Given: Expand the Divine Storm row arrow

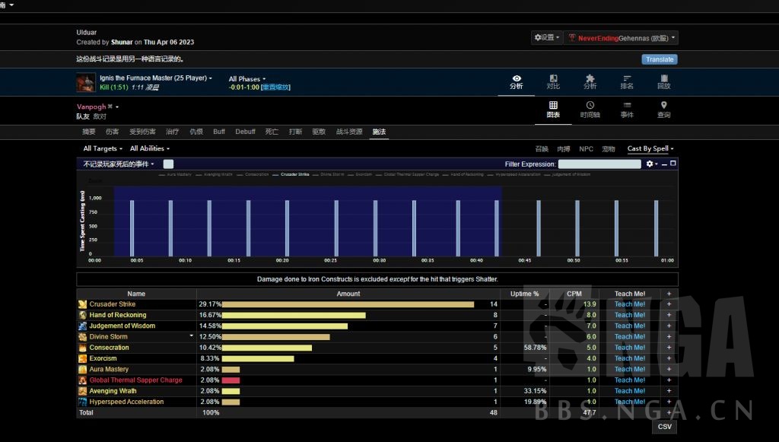Looking at the screenshot, I should point(192,336).
